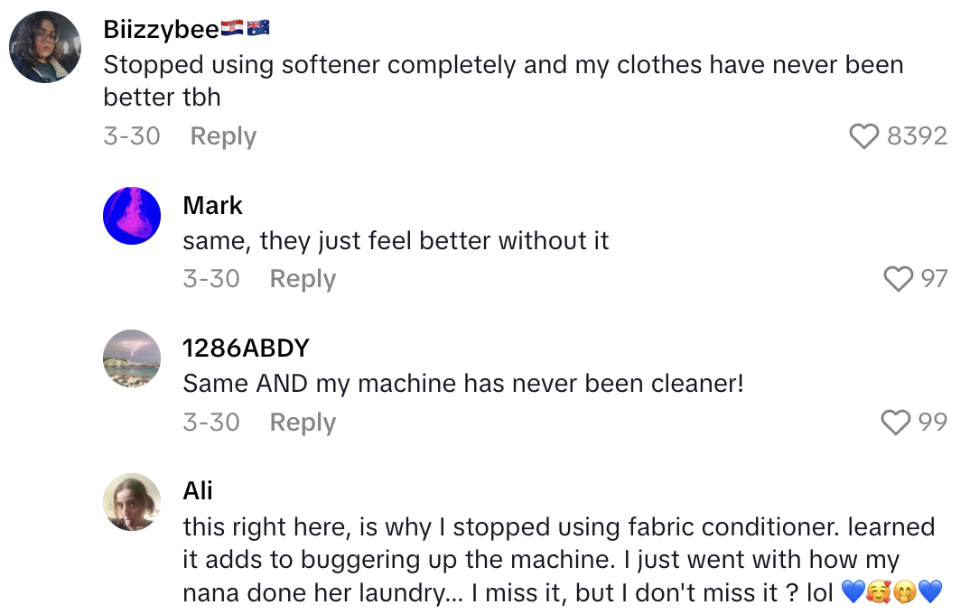Like Biizzybee's comment with the heart

click(x=864, y=136)
